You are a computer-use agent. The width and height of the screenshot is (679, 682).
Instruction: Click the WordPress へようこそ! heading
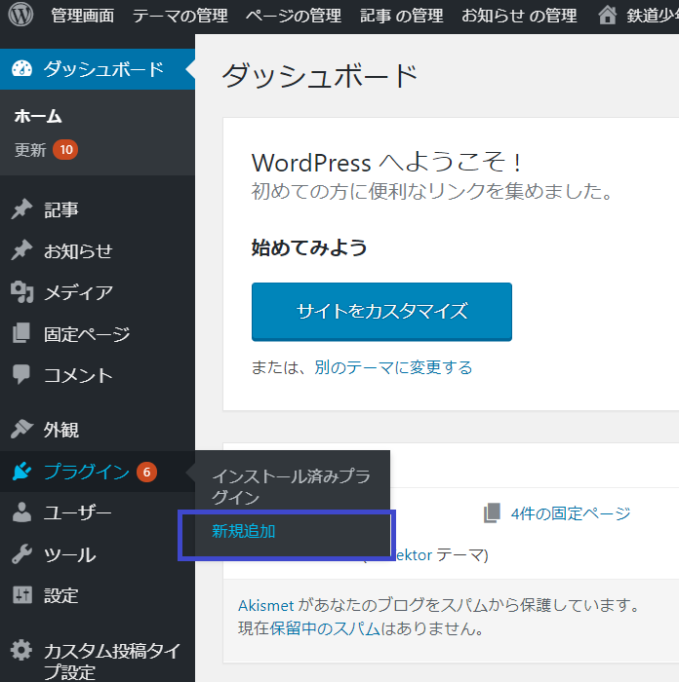tap(386, 163)
